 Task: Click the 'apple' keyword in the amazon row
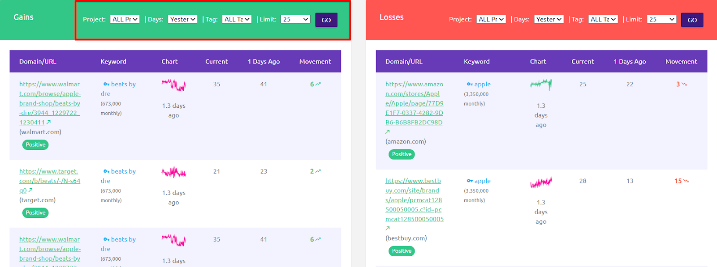tap(483, 84)
